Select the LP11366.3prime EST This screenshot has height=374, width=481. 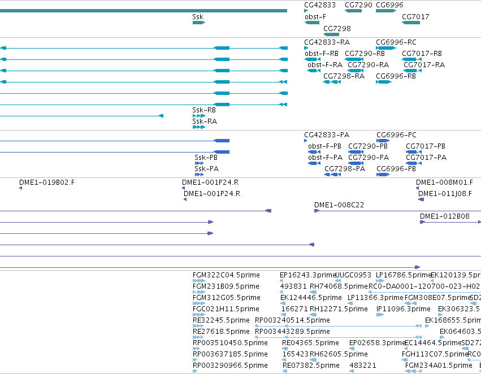350,303
